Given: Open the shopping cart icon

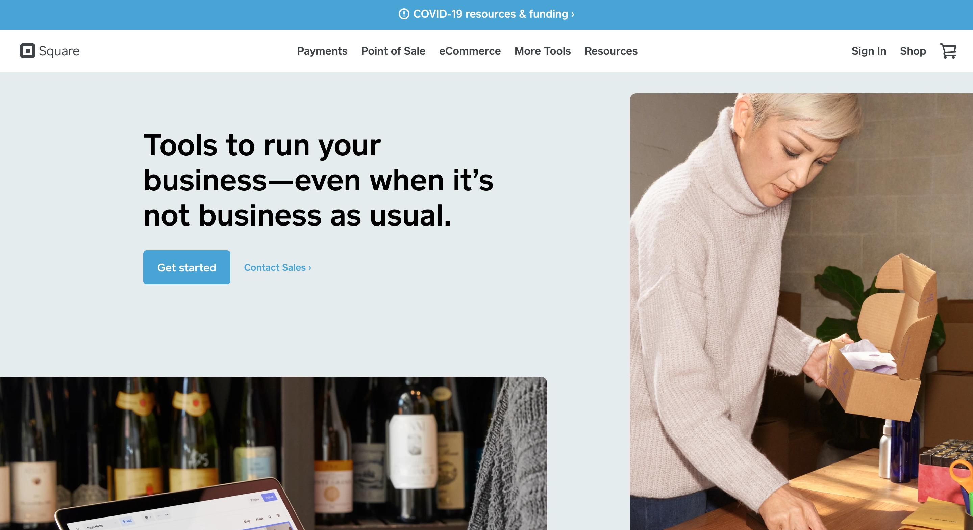Looking at the screenshot, I should coord(948,51).
